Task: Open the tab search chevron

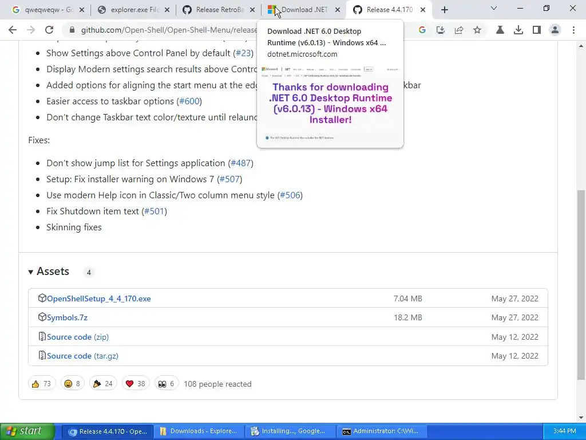Action: point(494,8)
